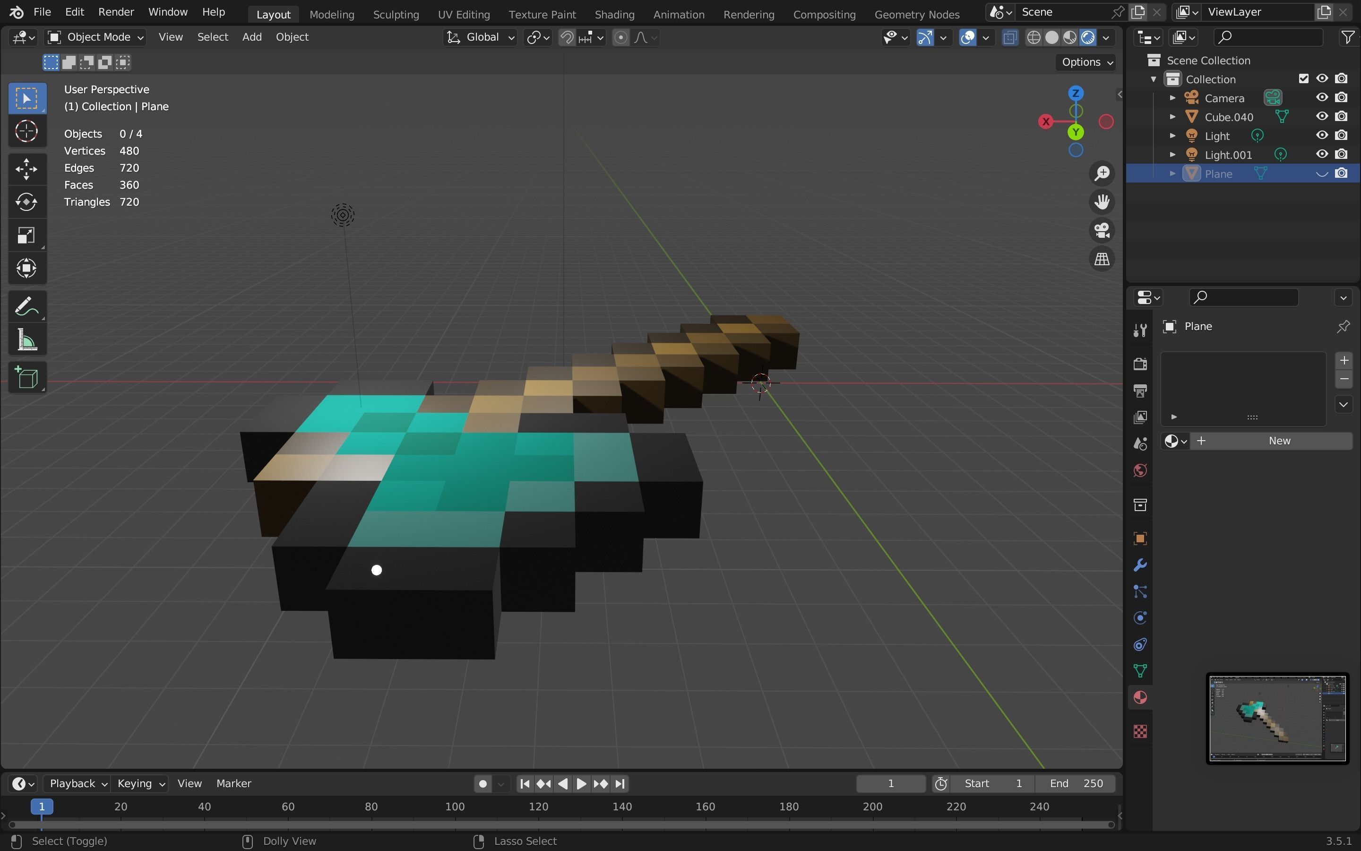Image resolution: width=1361 pixels, height=851 pixels.
Task: Expand the Camera tree item
Action: [x=1172, y=98]
